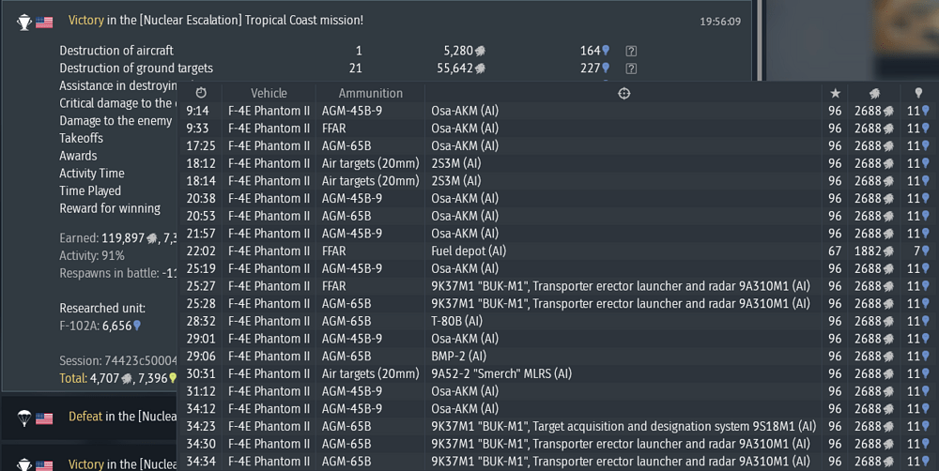The image size is (939, 471).
Task: Click silver lion icon beside 55,642 reward
Action: [480, 68]
